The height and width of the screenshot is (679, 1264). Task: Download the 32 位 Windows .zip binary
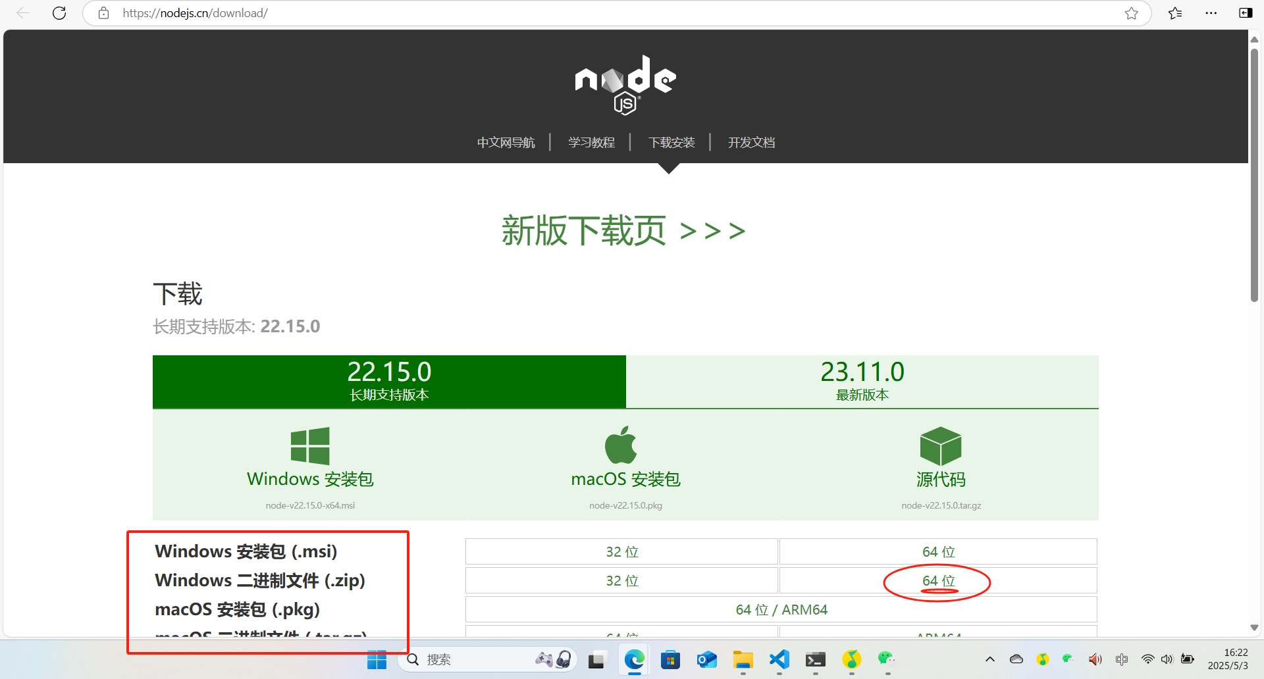[x=622, y=581]
